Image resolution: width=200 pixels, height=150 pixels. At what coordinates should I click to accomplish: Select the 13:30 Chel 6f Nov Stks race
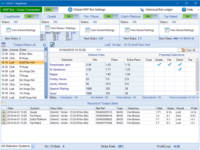click(x=22, y=54)
